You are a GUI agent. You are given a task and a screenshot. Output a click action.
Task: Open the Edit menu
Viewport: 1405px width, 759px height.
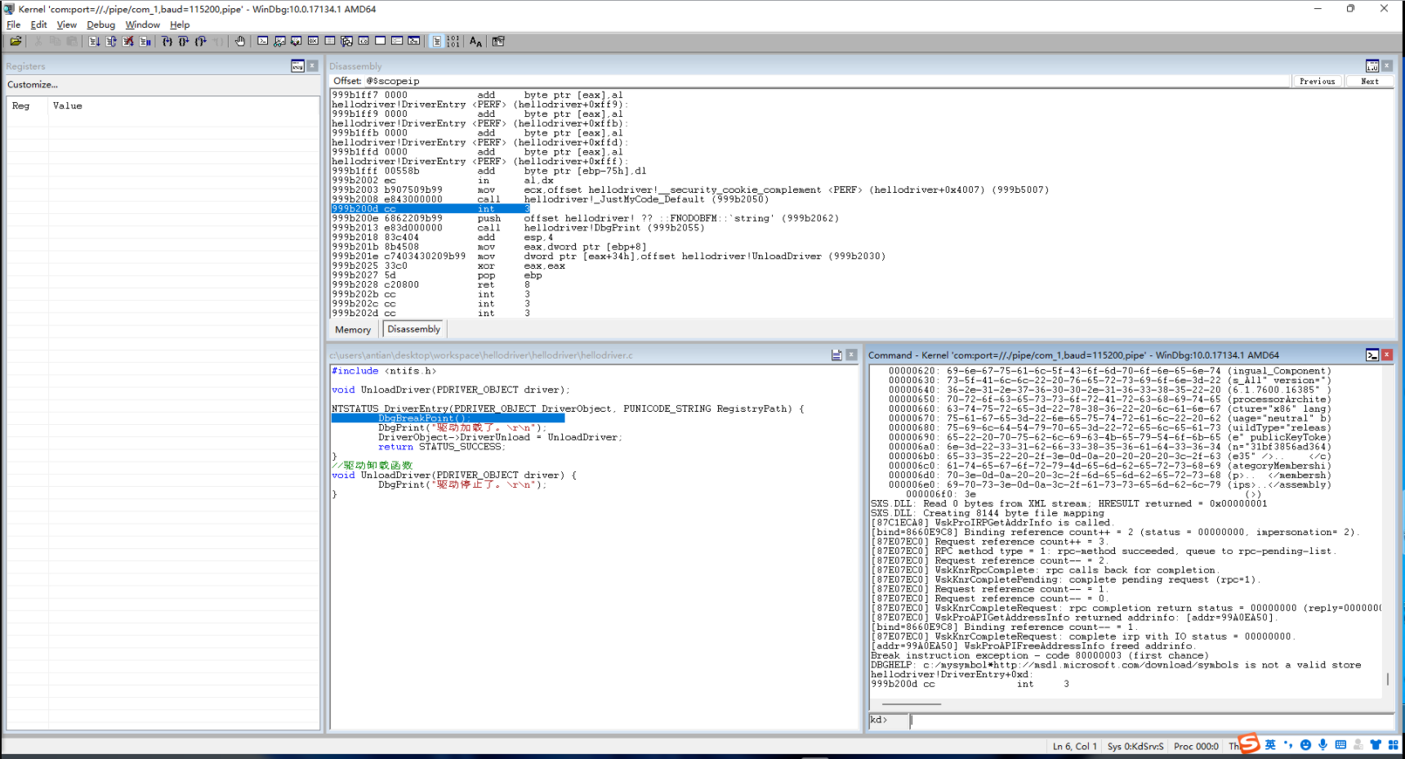(38, 25)
